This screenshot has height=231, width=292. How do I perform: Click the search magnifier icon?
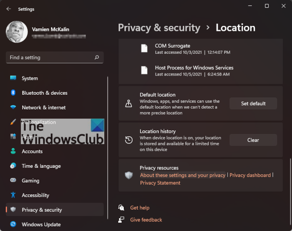97,57
